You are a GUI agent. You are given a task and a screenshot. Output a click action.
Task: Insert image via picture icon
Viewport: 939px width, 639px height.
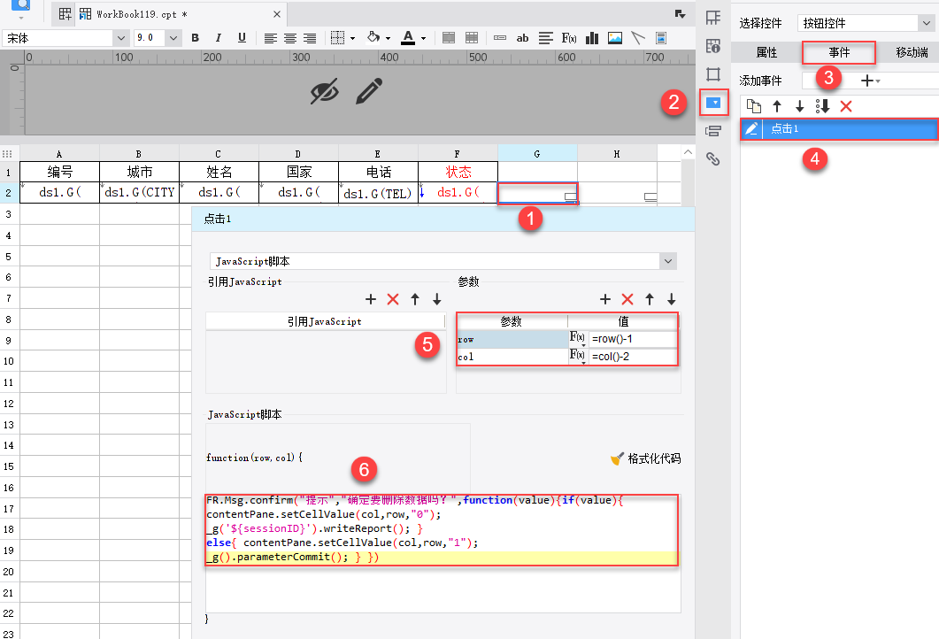coord(615,38)
